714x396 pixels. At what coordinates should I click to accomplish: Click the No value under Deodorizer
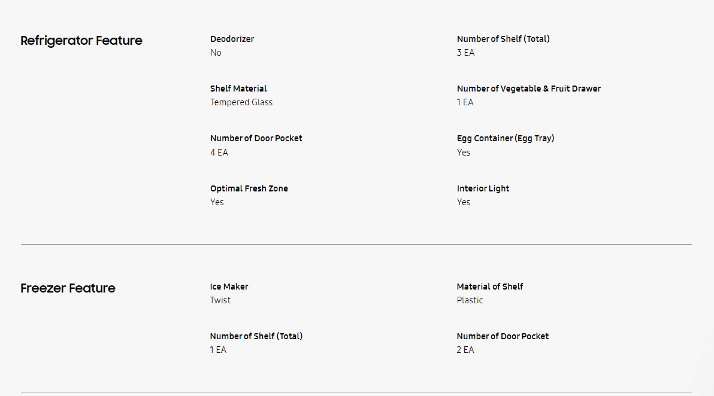[216, 53]
